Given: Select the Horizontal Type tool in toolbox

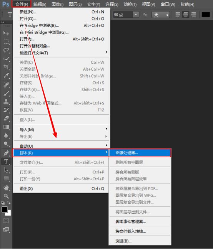Looking at the screenshot, I should point(6,162).
